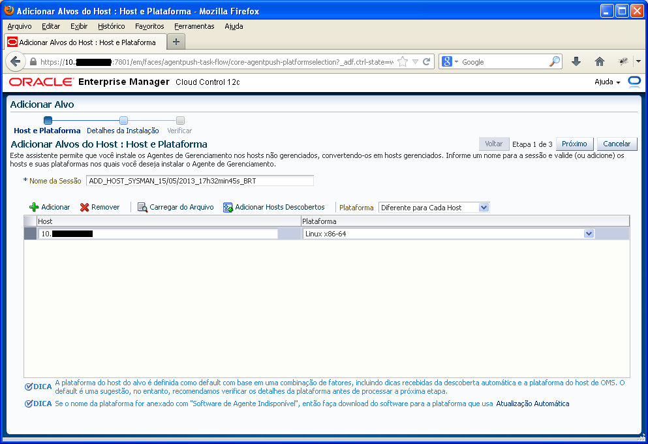Click the Oracle tab favicon

tap(12, 42)
